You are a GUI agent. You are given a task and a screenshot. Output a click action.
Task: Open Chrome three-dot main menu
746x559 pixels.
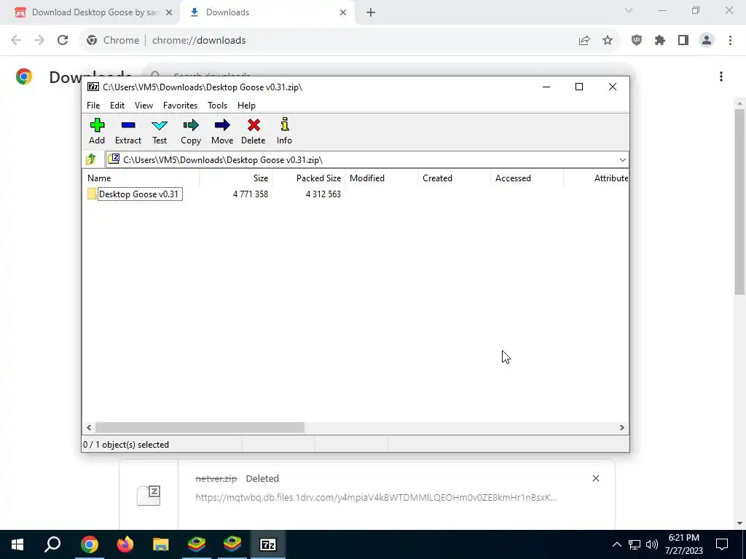tap(730, 41)
